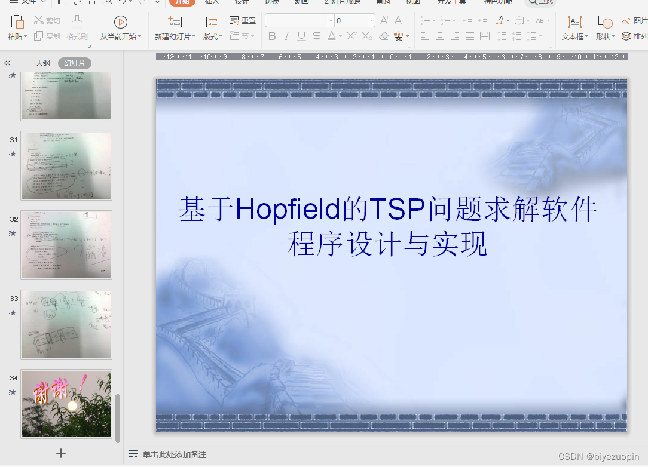Click the Cut scissors icon
648x467 pixels.
pyautogui.click(x=38, y=20)
